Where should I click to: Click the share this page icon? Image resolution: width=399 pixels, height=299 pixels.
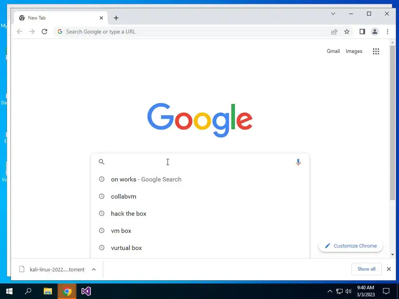coord(334,32)
